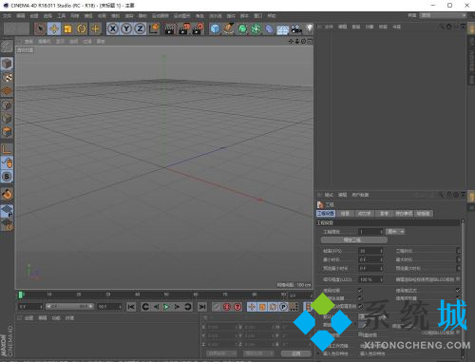Viewport: 475px width, 362px height.
Task: Click the timeline end frame field
Action: coord(109,307)
